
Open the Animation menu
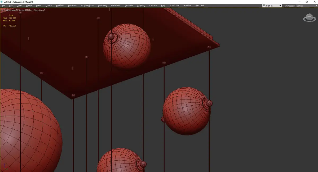coord(73,6)
